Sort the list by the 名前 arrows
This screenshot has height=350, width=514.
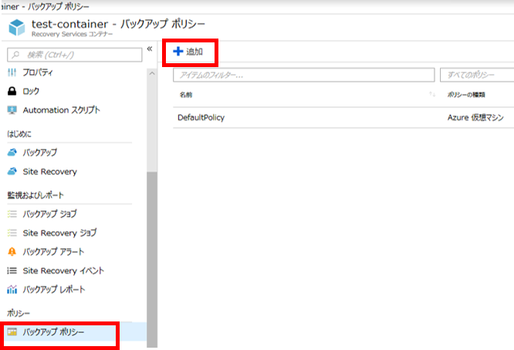click(x=432, y=94)
